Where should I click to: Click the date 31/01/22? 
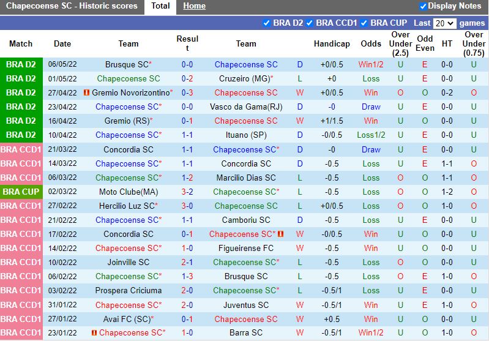[x=62, y=305]
